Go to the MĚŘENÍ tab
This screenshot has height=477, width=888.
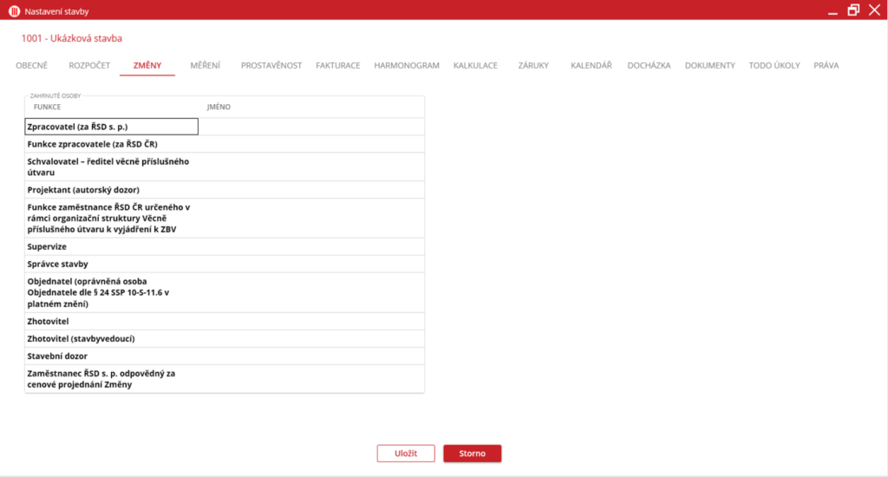[x=205, y=65]
